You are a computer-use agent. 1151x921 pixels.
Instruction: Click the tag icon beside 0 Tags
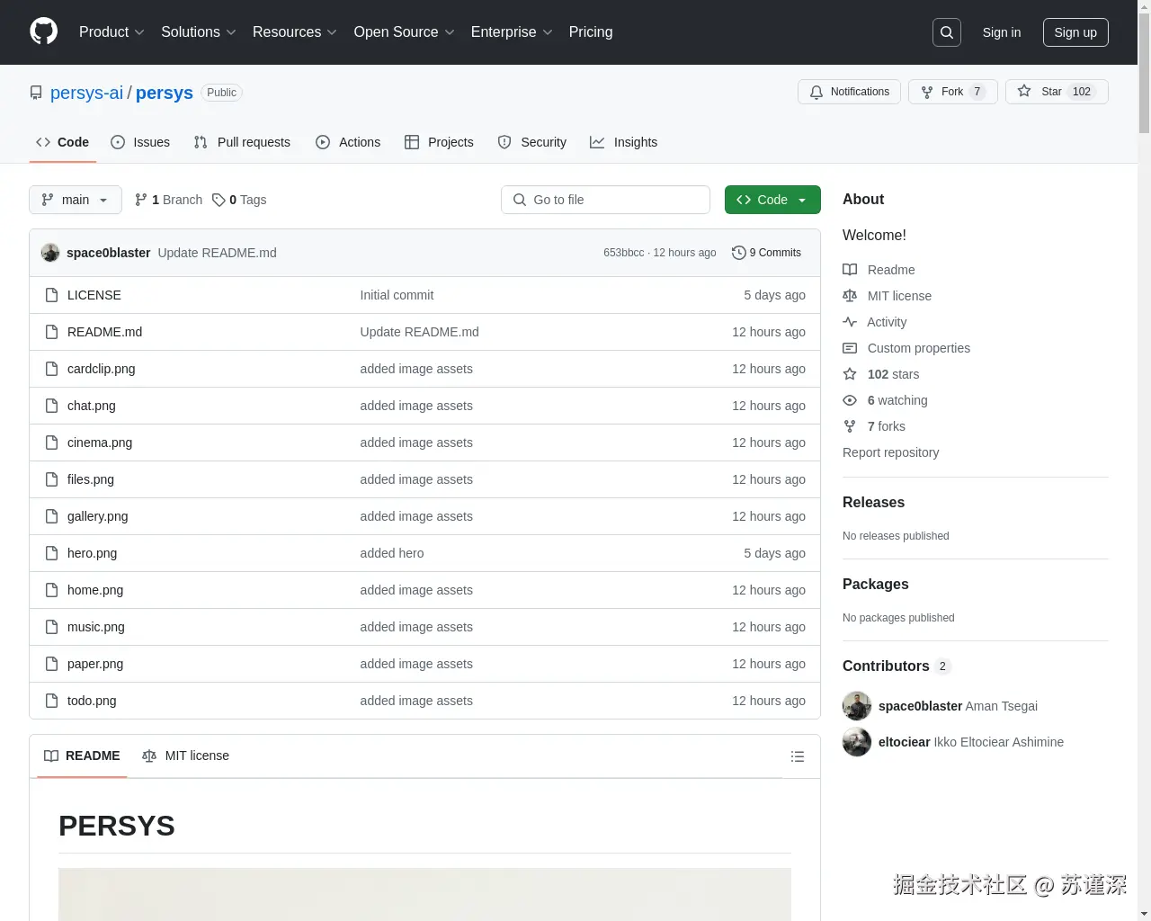tap(219, 200)
